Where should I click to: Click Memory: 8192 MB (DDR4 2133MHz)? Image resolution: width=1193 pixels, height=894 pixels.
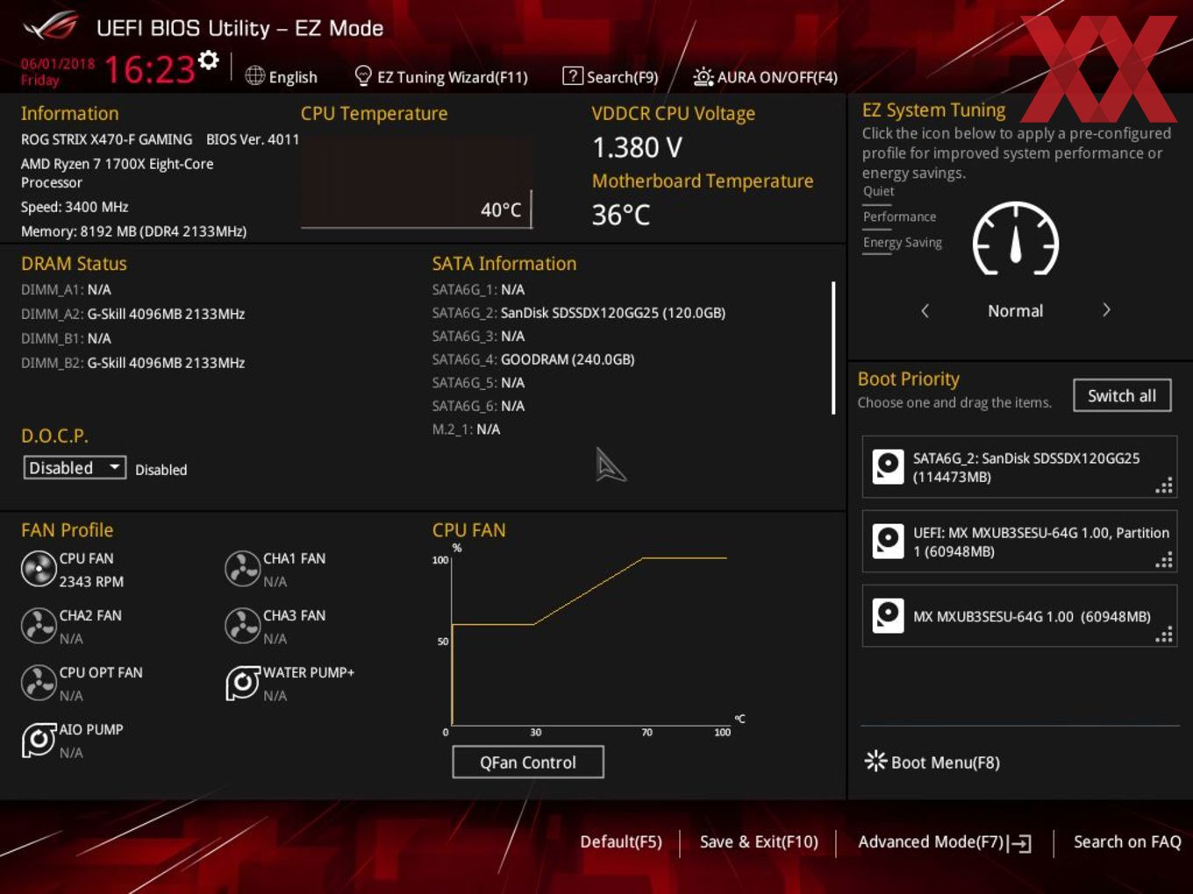[133, 231]
